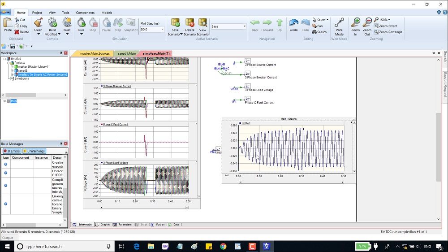Image resolution: width=448 pixels, height=252 pixels.
Task: Toggle the 0 Warnings filter button
Action: tap(34, 151)
